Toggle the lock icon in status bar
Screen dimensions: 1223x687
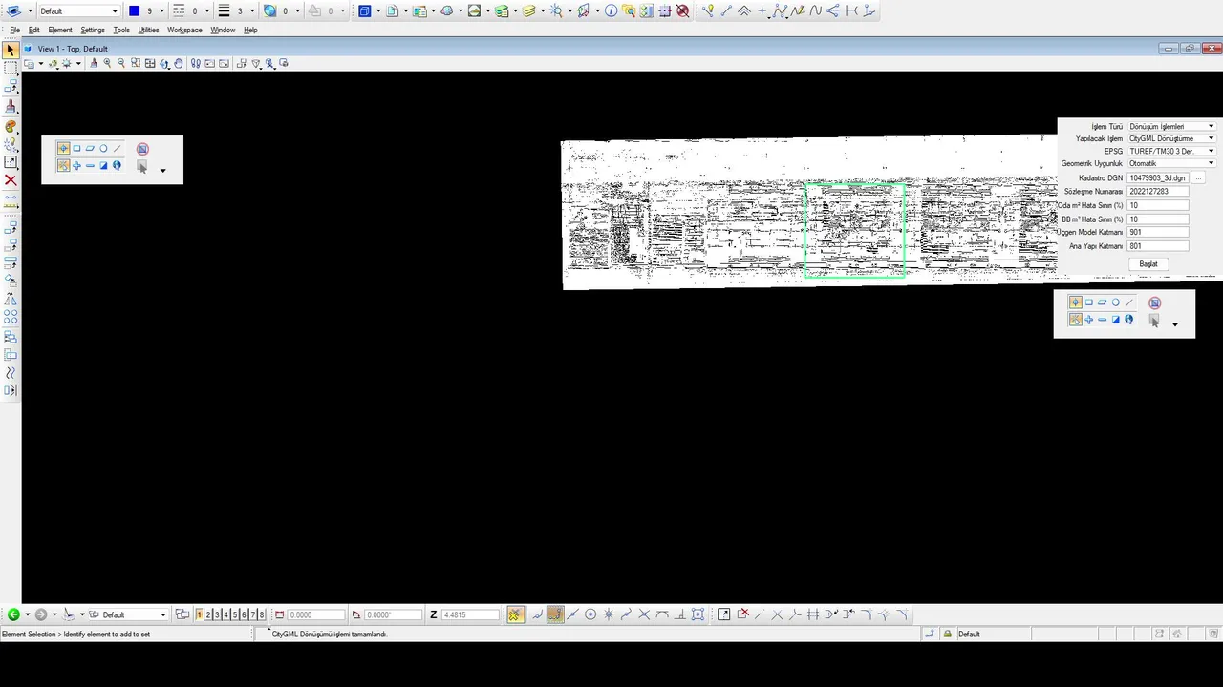(x=947, y=634)
